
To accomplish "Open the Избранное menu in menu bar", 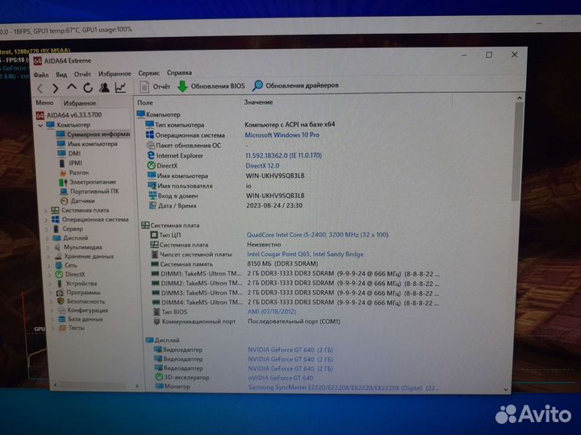I will (115, 73).
